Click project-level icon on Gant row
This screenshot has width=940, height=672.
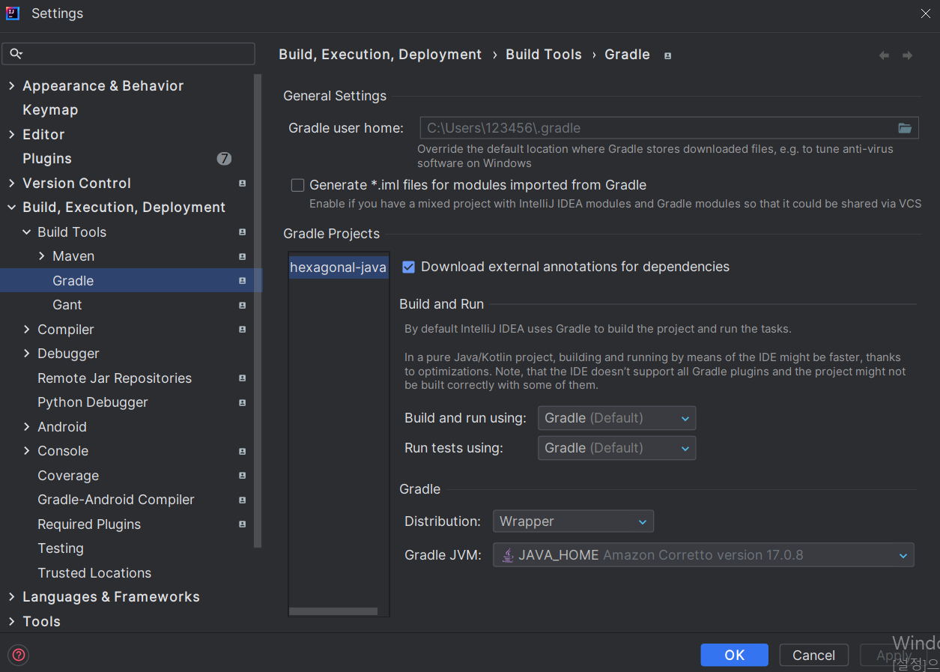click(242, 305)
